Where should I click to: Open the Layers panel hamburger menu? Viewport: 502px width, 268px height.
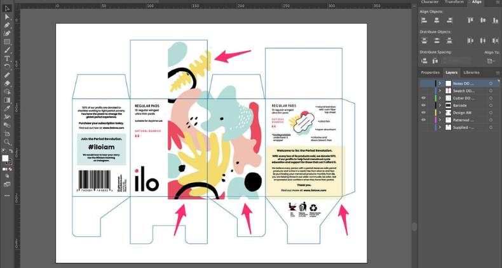498,73
